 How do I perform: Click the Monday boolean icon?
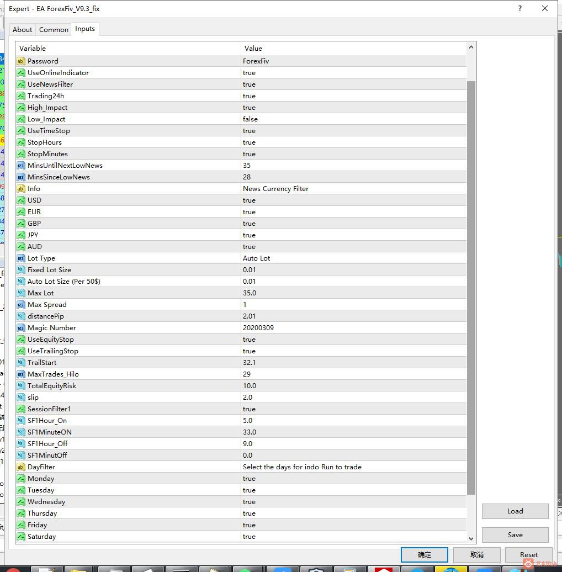click(21, 479)
